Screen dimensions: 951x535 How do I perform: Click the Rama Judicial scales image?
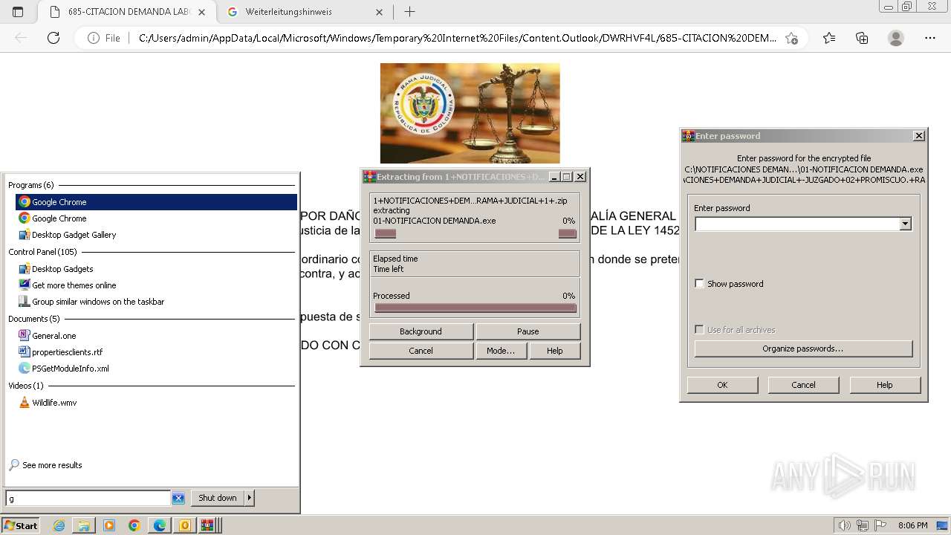[470, 113]
